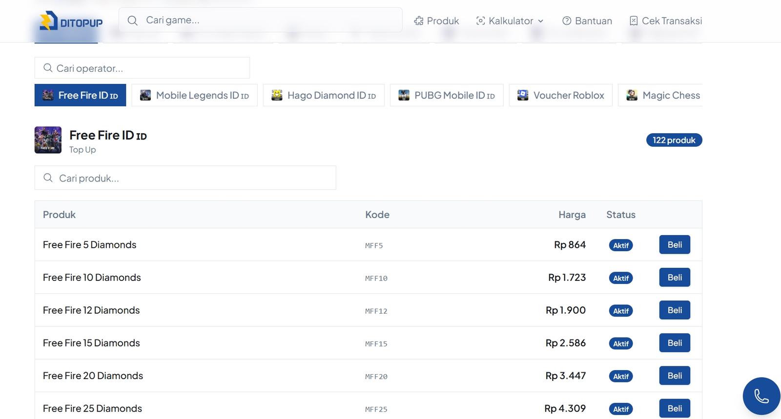Image resolution: width=781 pixels, height=419 pixels.
Task: Click the PUBG Mobile game icon
Action: pyautogui.click(x=404, y=95)
